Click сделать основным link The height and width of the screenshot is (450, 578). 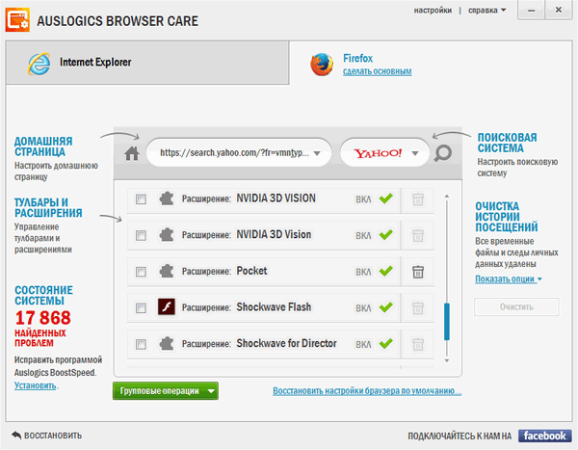pos(377,71)
